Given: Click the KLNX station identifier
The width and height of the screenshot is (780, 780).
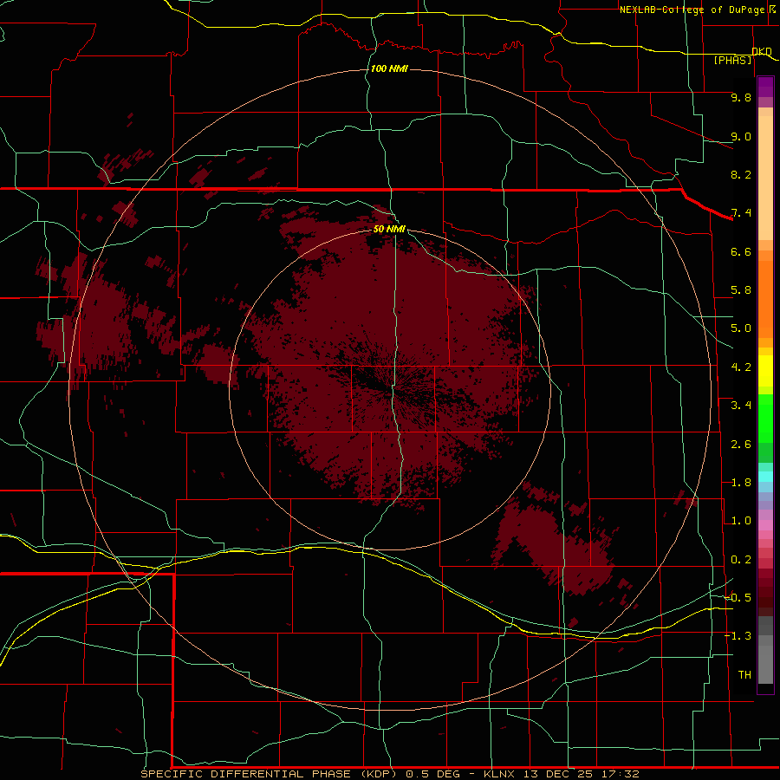Looking at the screenshot, I should pyautogui.click(x=498, y=774).
